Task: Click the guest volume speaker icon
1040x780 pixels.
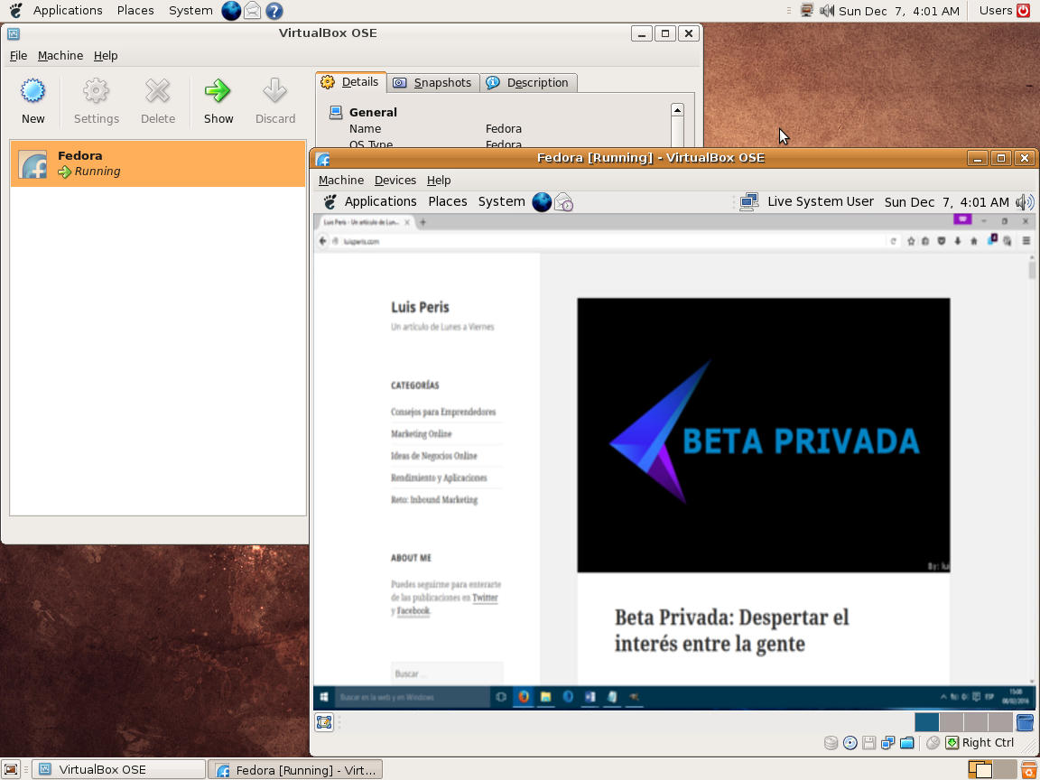Action: coord(1025,202)
